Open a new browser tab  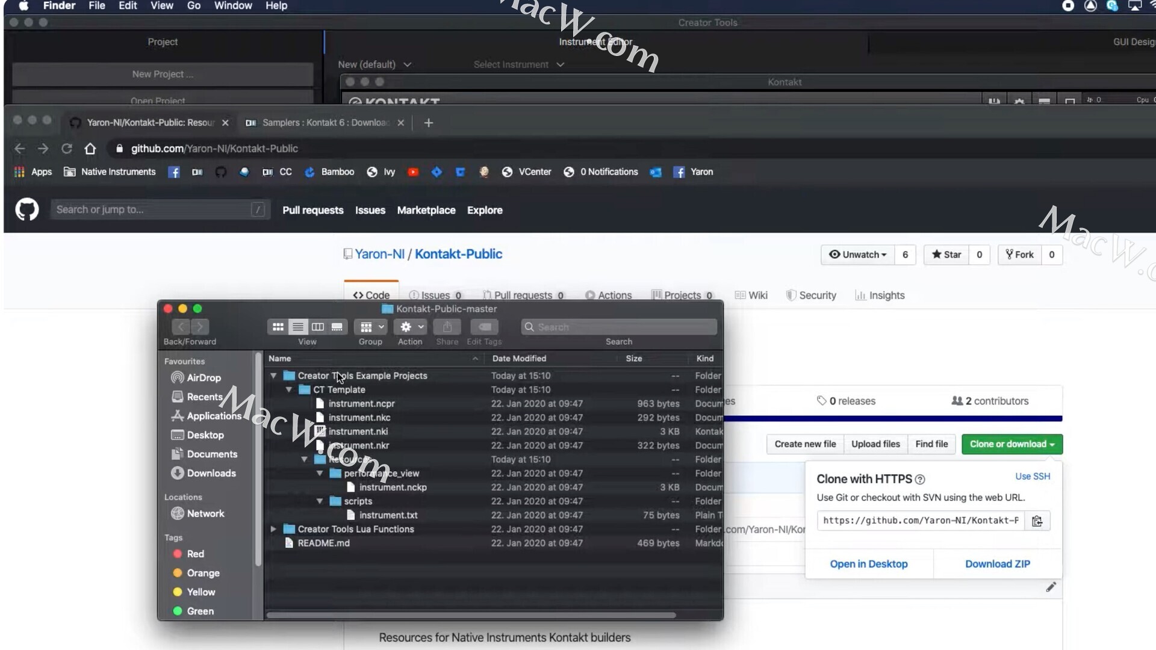[429, 123]
